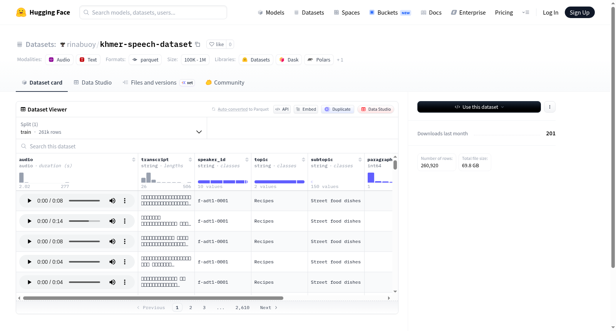Sort by the transcript column

190,160
